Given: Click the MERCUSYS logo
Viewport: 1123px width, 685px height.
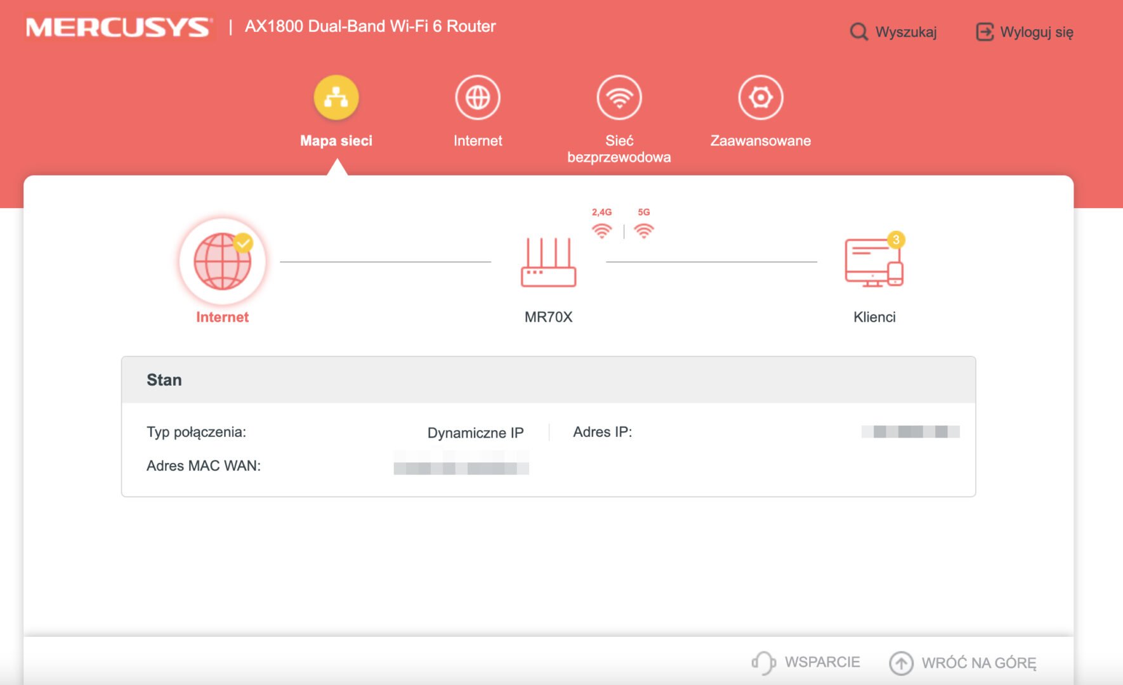Looking at the screenshot, I should coord(119,27).
